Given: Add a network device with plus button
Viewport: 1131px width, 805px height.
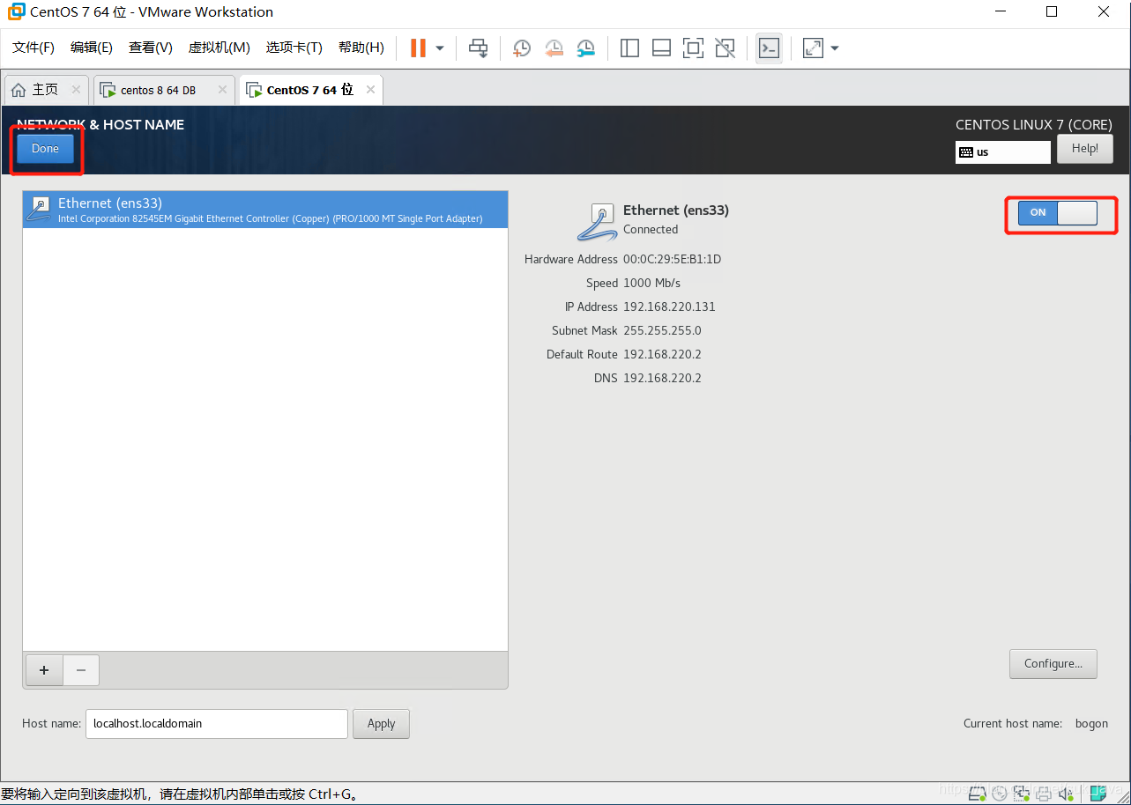Looking at the screenshot, I should tap(44, 670).
